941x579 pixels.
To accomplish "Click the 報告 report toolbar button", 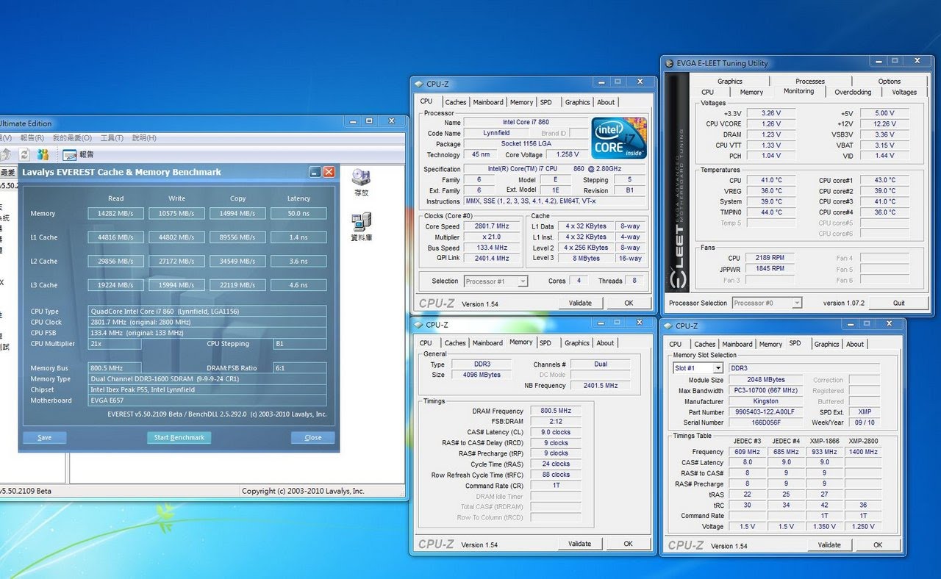I will (79, 154).
